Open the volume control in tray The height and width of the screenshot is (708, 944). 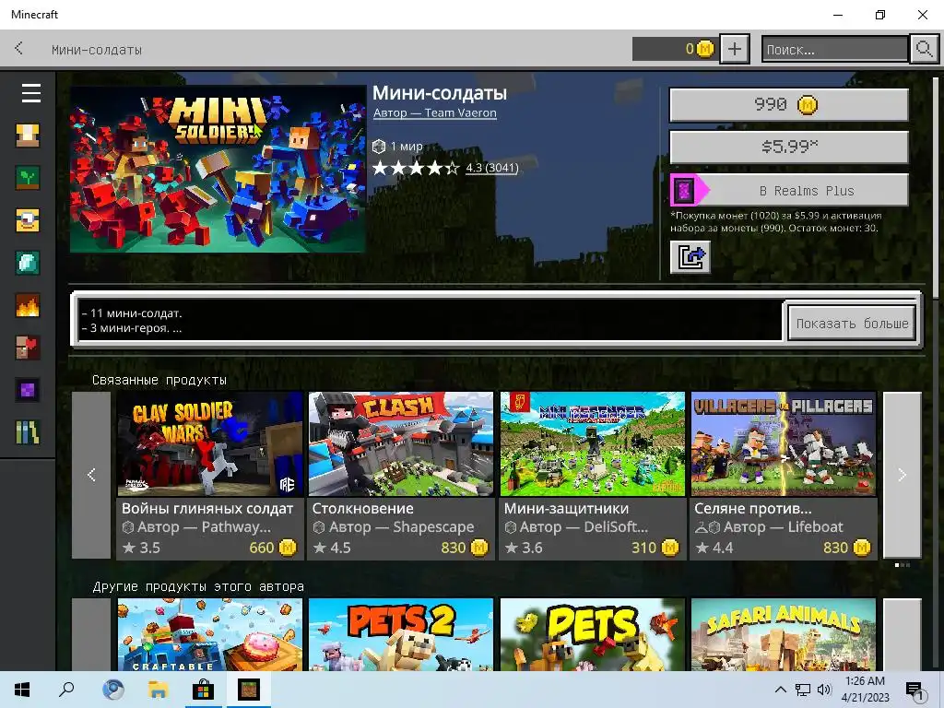click(824, 690)
